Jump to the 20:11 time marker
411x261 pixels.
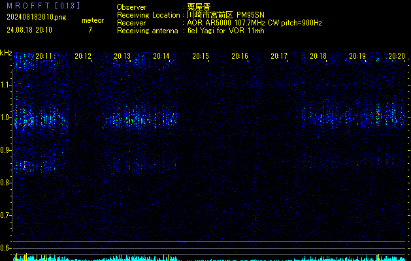coord(44,57)
